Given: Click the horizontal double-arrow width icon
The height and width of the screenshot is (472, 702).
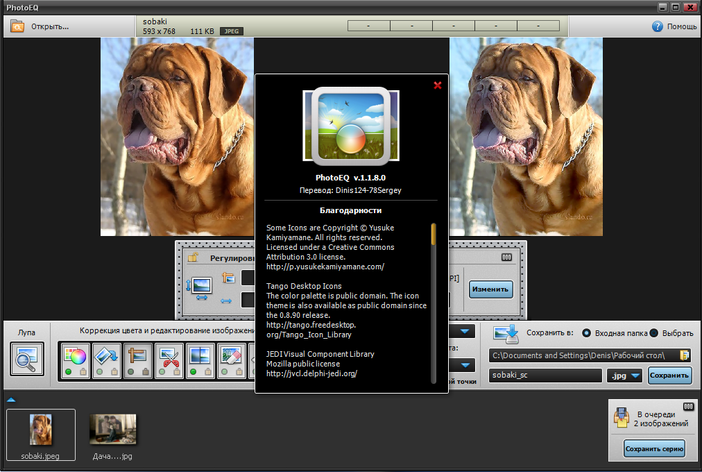Looking at the screenshot, I should (x=226, y=301).
